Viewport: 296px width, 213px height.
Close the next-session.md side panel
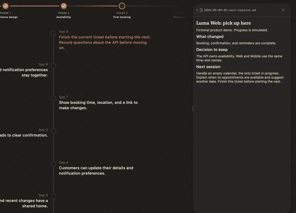(283, 10)
